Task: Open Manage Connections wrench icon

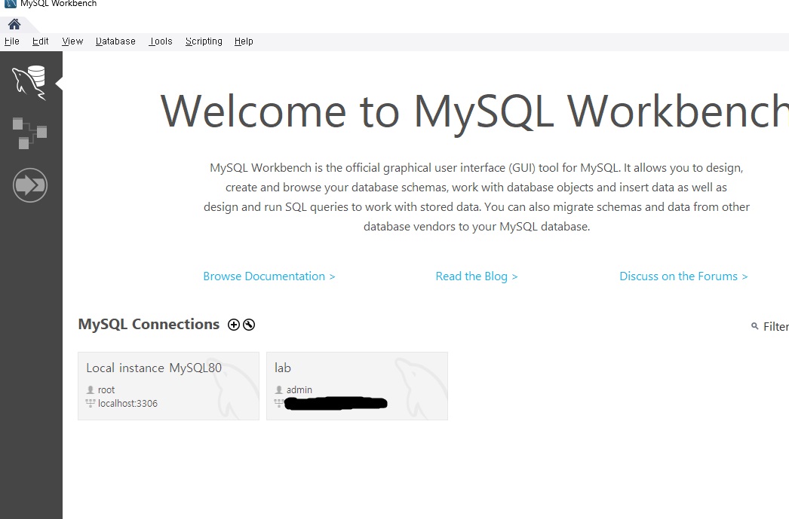Action: (x=249, y=325)
